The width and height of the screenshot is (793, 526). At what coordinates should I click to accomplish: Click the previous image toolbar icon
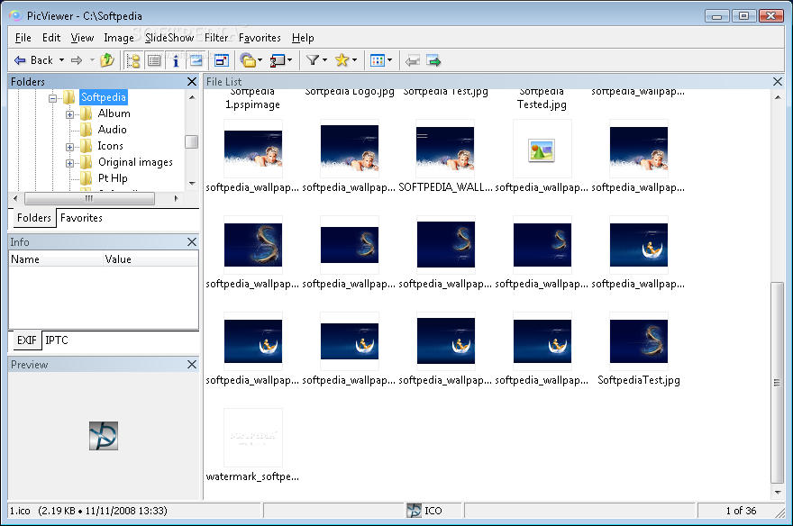pyautogui.click(x=413, y=61)
